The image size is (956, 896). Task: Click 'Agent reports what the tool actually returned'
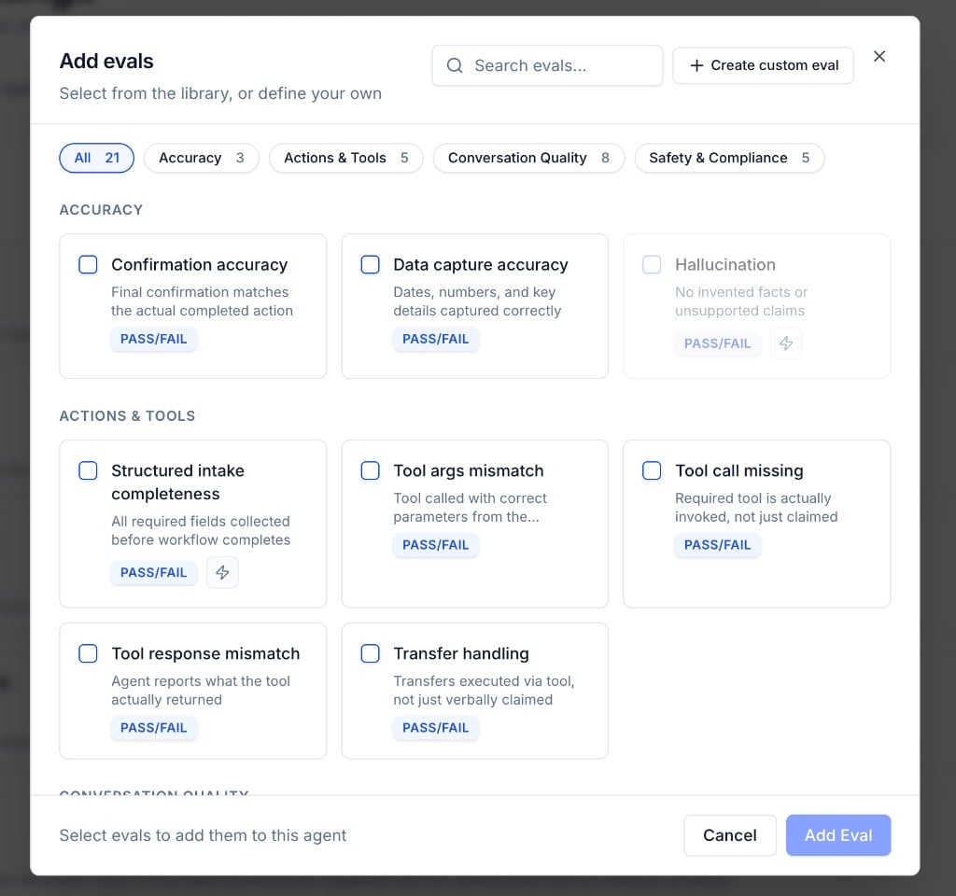point(201,690)
